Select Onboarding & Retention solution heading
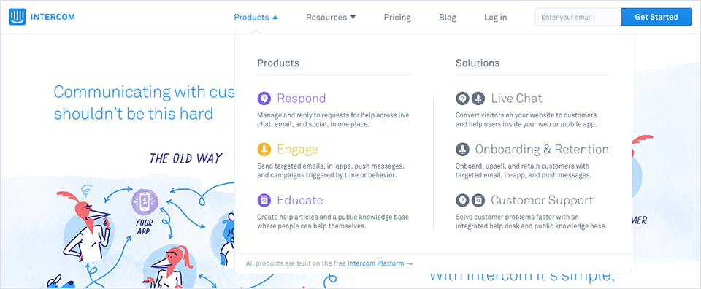701x289 pixels. coord(542,149)
